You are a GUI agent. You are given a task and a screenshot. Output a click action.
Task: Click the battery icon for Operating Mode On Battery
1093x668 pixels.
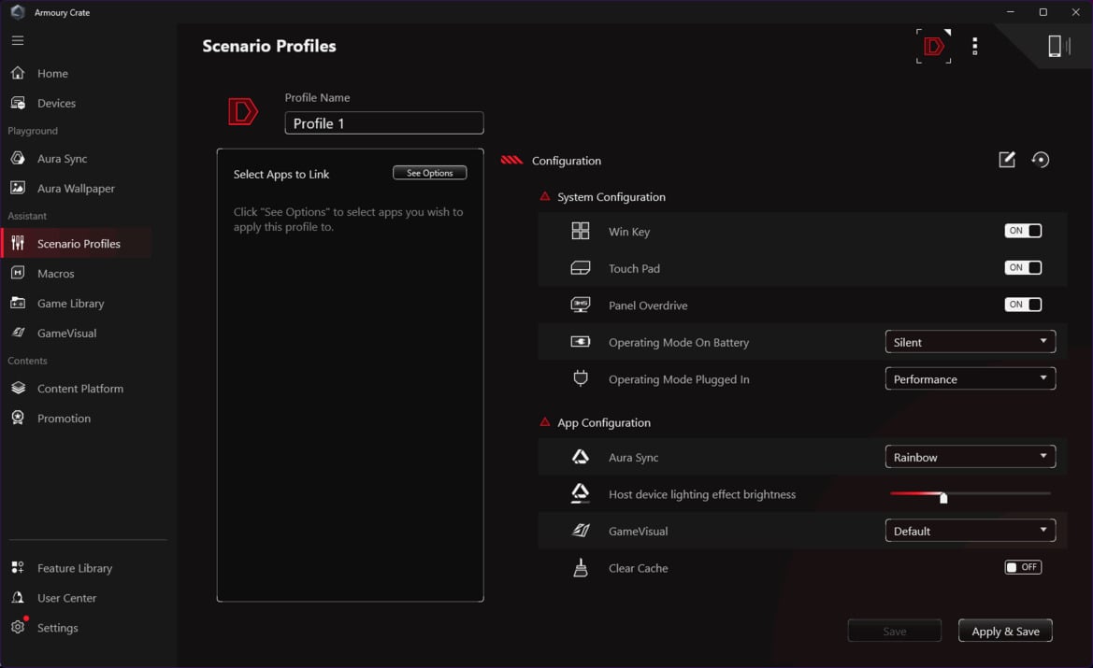click(580, 341)
